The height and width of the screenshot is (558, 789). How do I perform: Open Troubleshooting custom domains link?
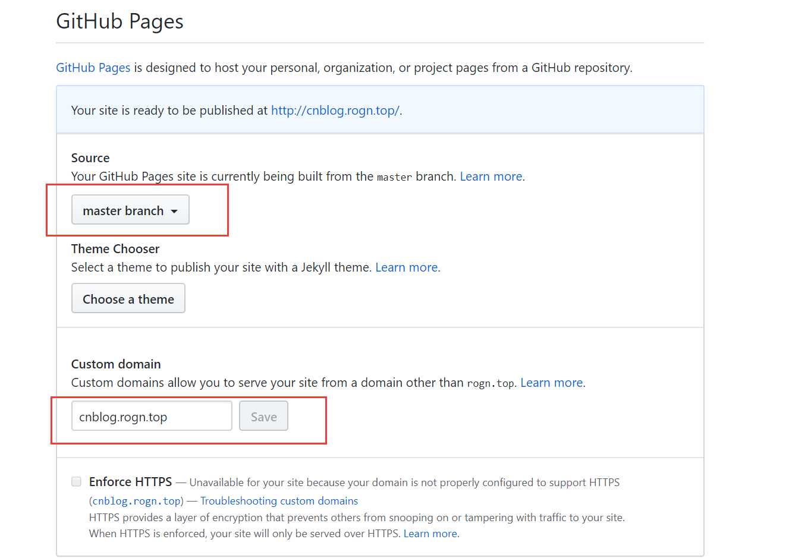[279, 501]
